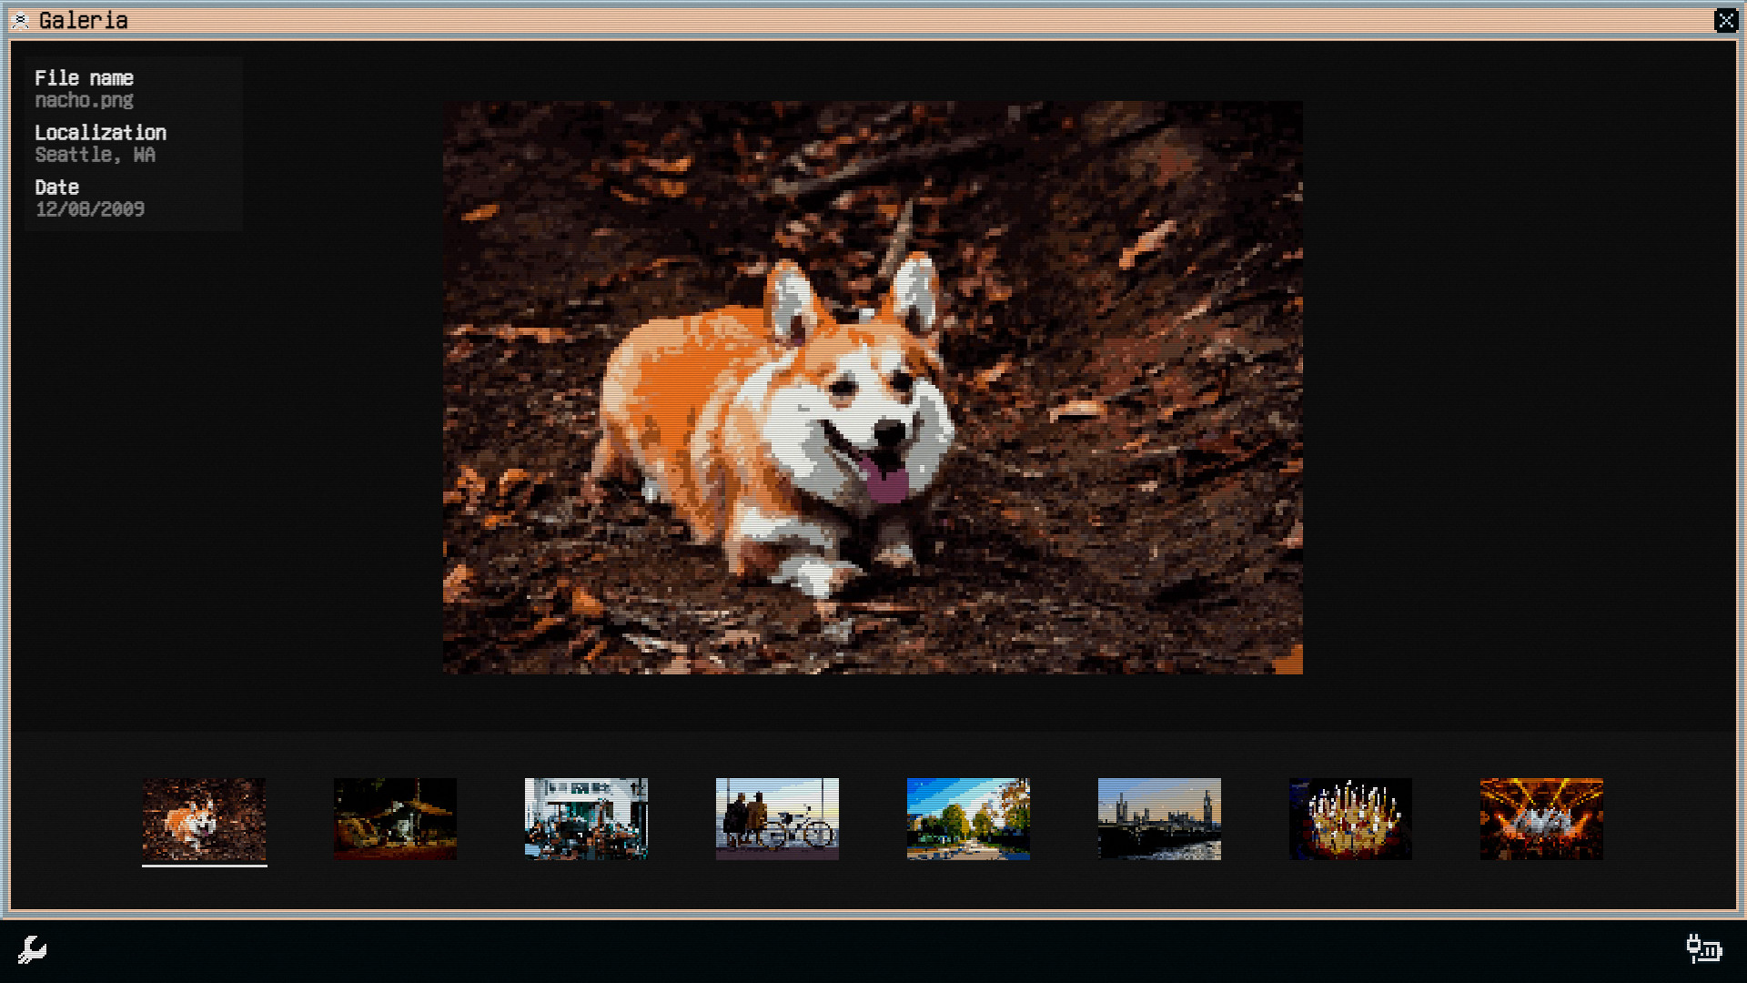Select the storefront with motorcycles thumbnail
Viewport: 1747px width, 983px height.
point(586,818)
